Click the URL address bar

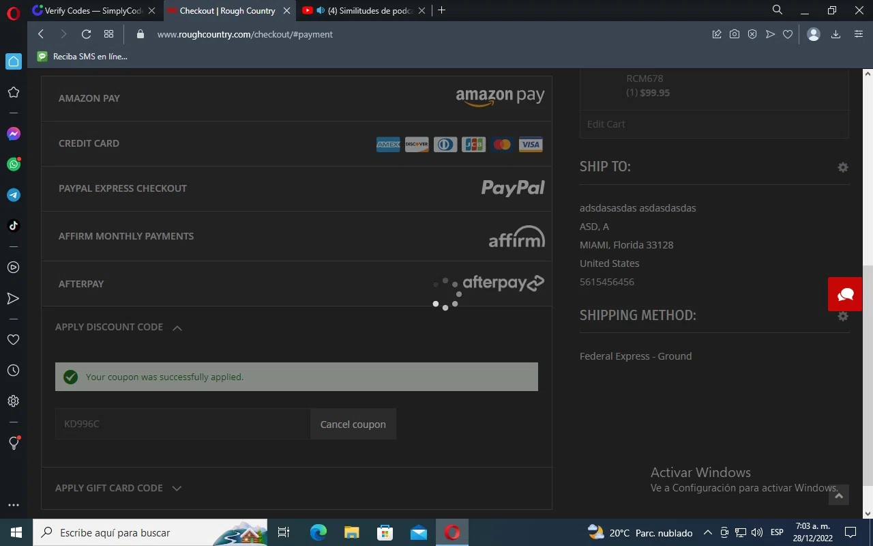423,34
